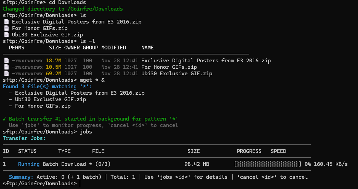The width and height of the screenshot is (358, 189).
Task: Click the Transfer Jobs heading
Action: (x=24, y=138)
